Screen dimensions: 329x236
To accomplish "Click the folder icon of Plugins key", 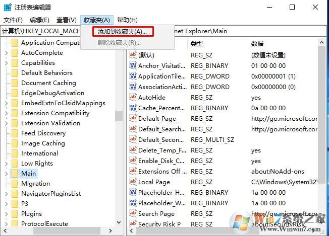I will [x=15, y=214].
